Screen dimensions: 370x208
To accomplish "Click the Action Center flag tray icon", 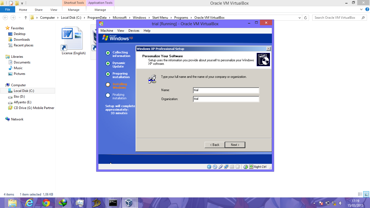I will point(321,203).
